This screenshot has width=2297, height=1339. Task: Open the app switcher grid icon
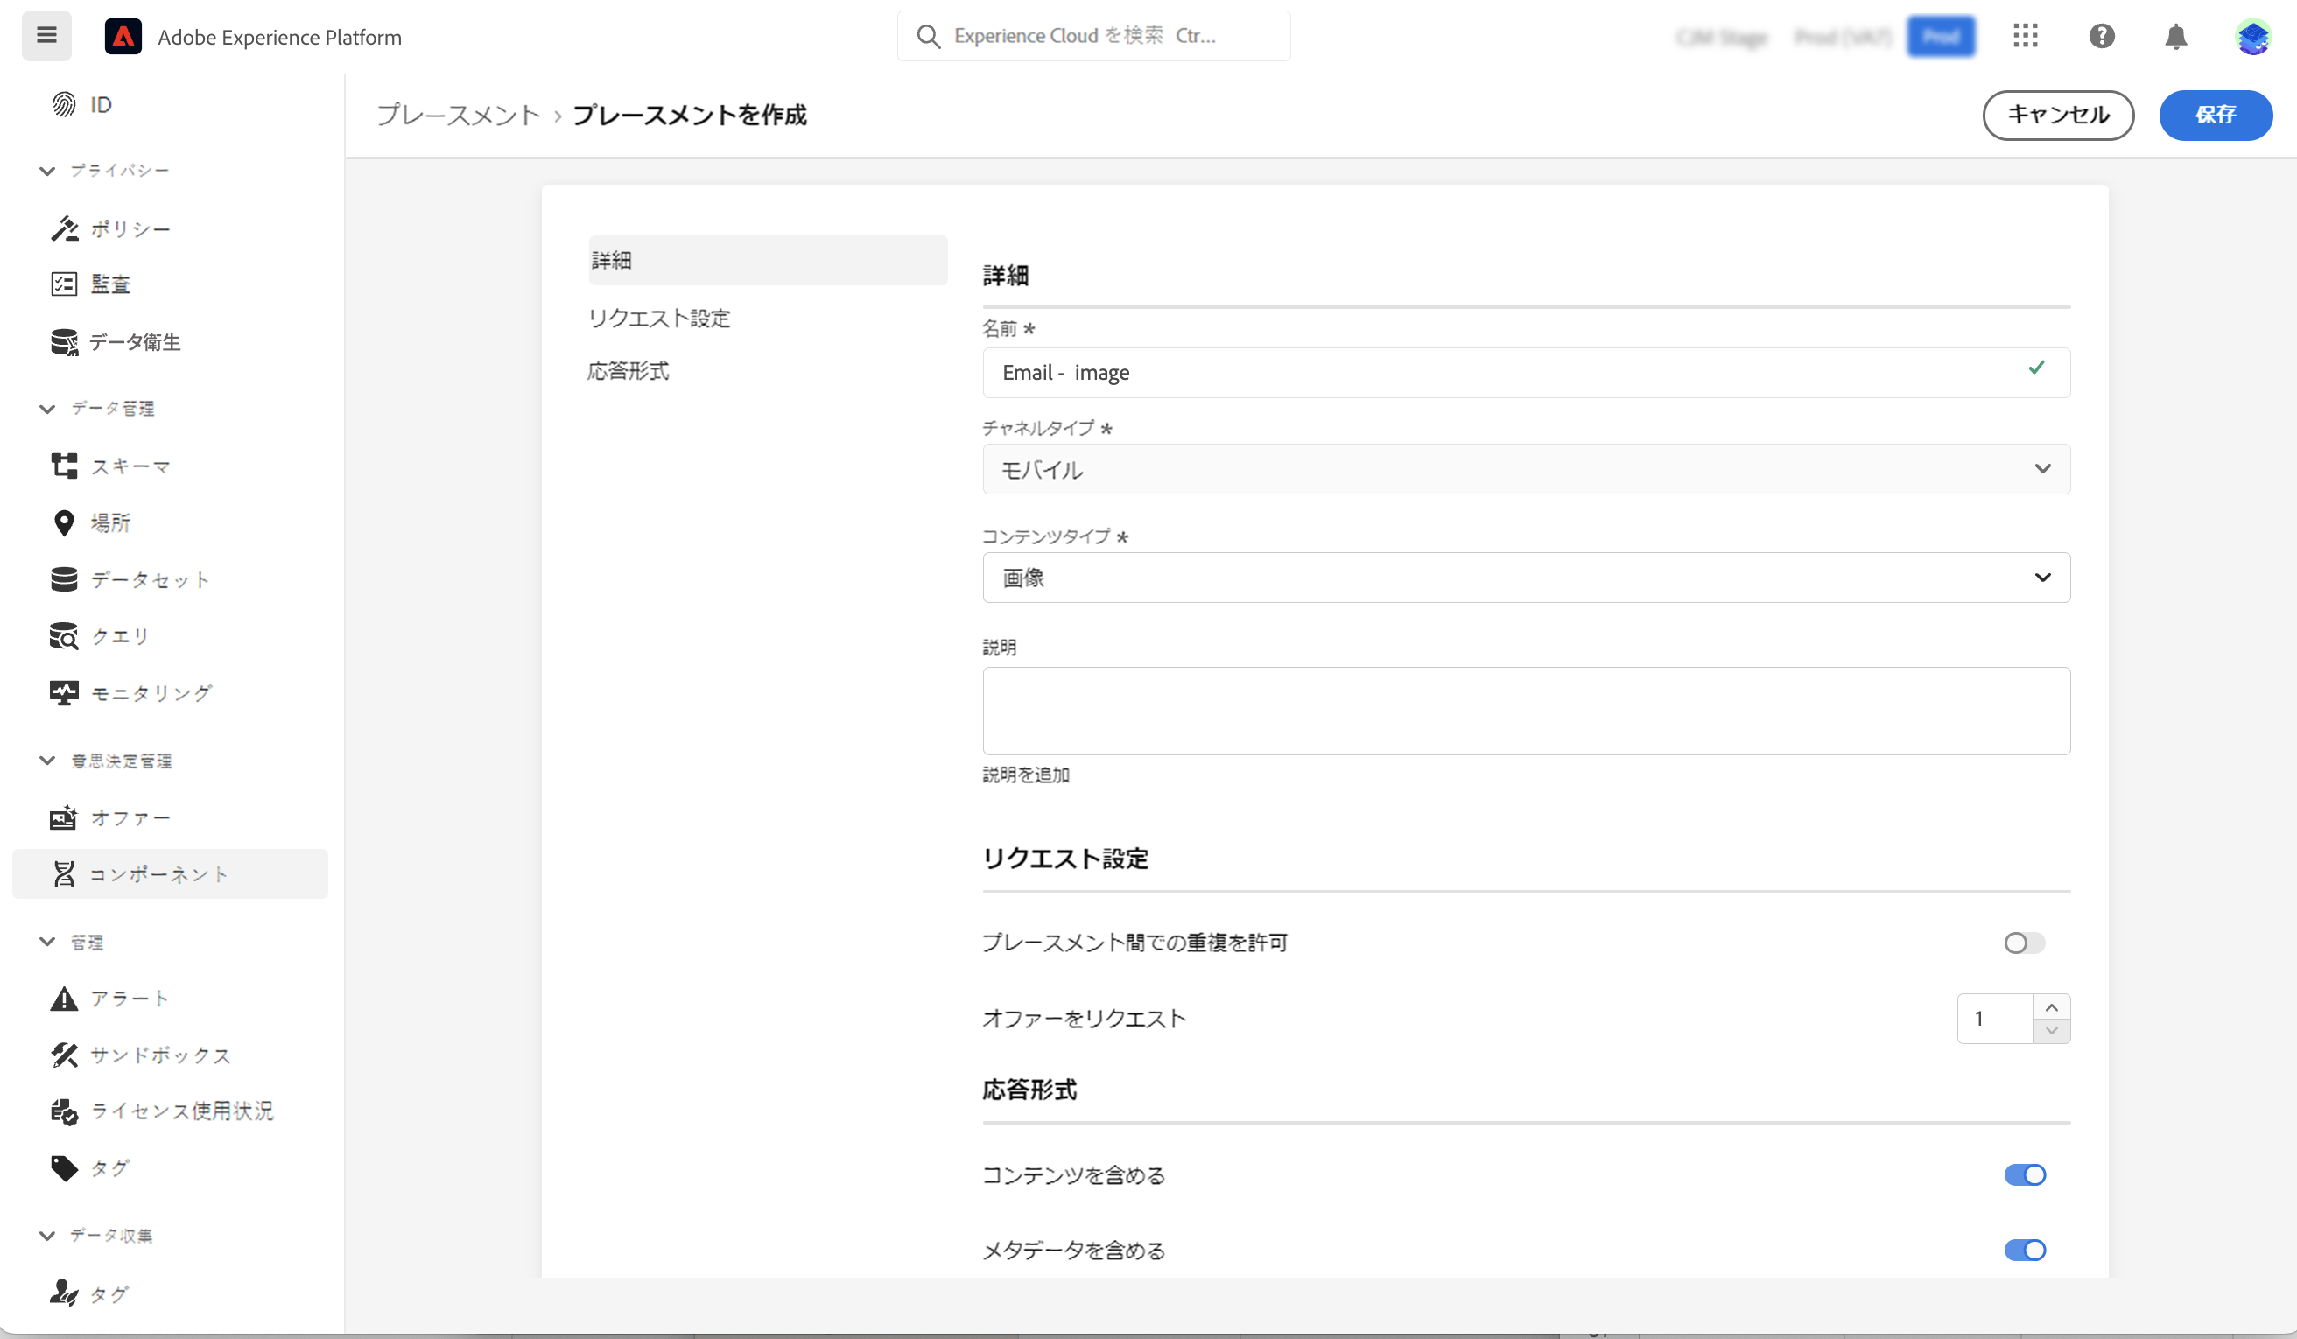pos(2025,36)
